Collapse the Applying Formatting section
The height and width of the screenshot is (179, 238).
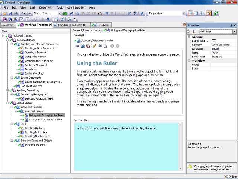(7, 90)
